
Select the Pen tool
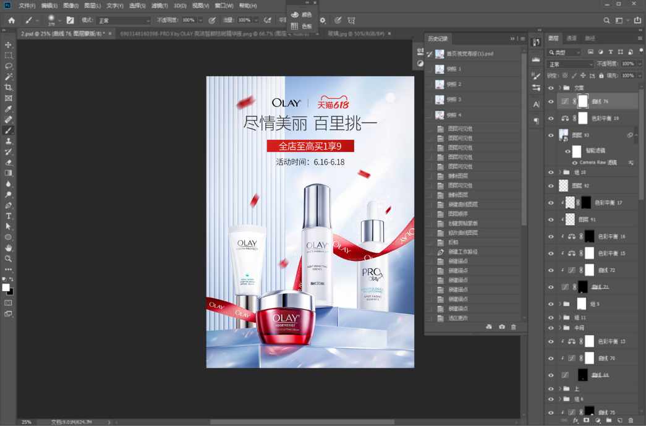tap(8, 205)
